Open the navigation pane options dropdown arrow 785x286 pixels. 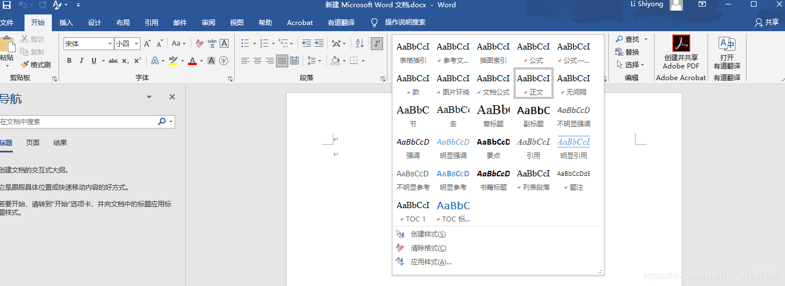coord(149,97)
